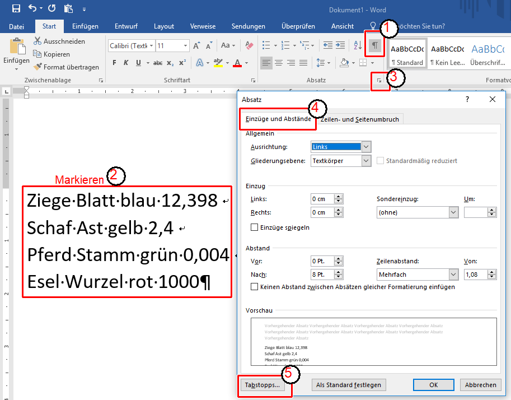Click the shading paint bucket button

(x=344, y=63)
